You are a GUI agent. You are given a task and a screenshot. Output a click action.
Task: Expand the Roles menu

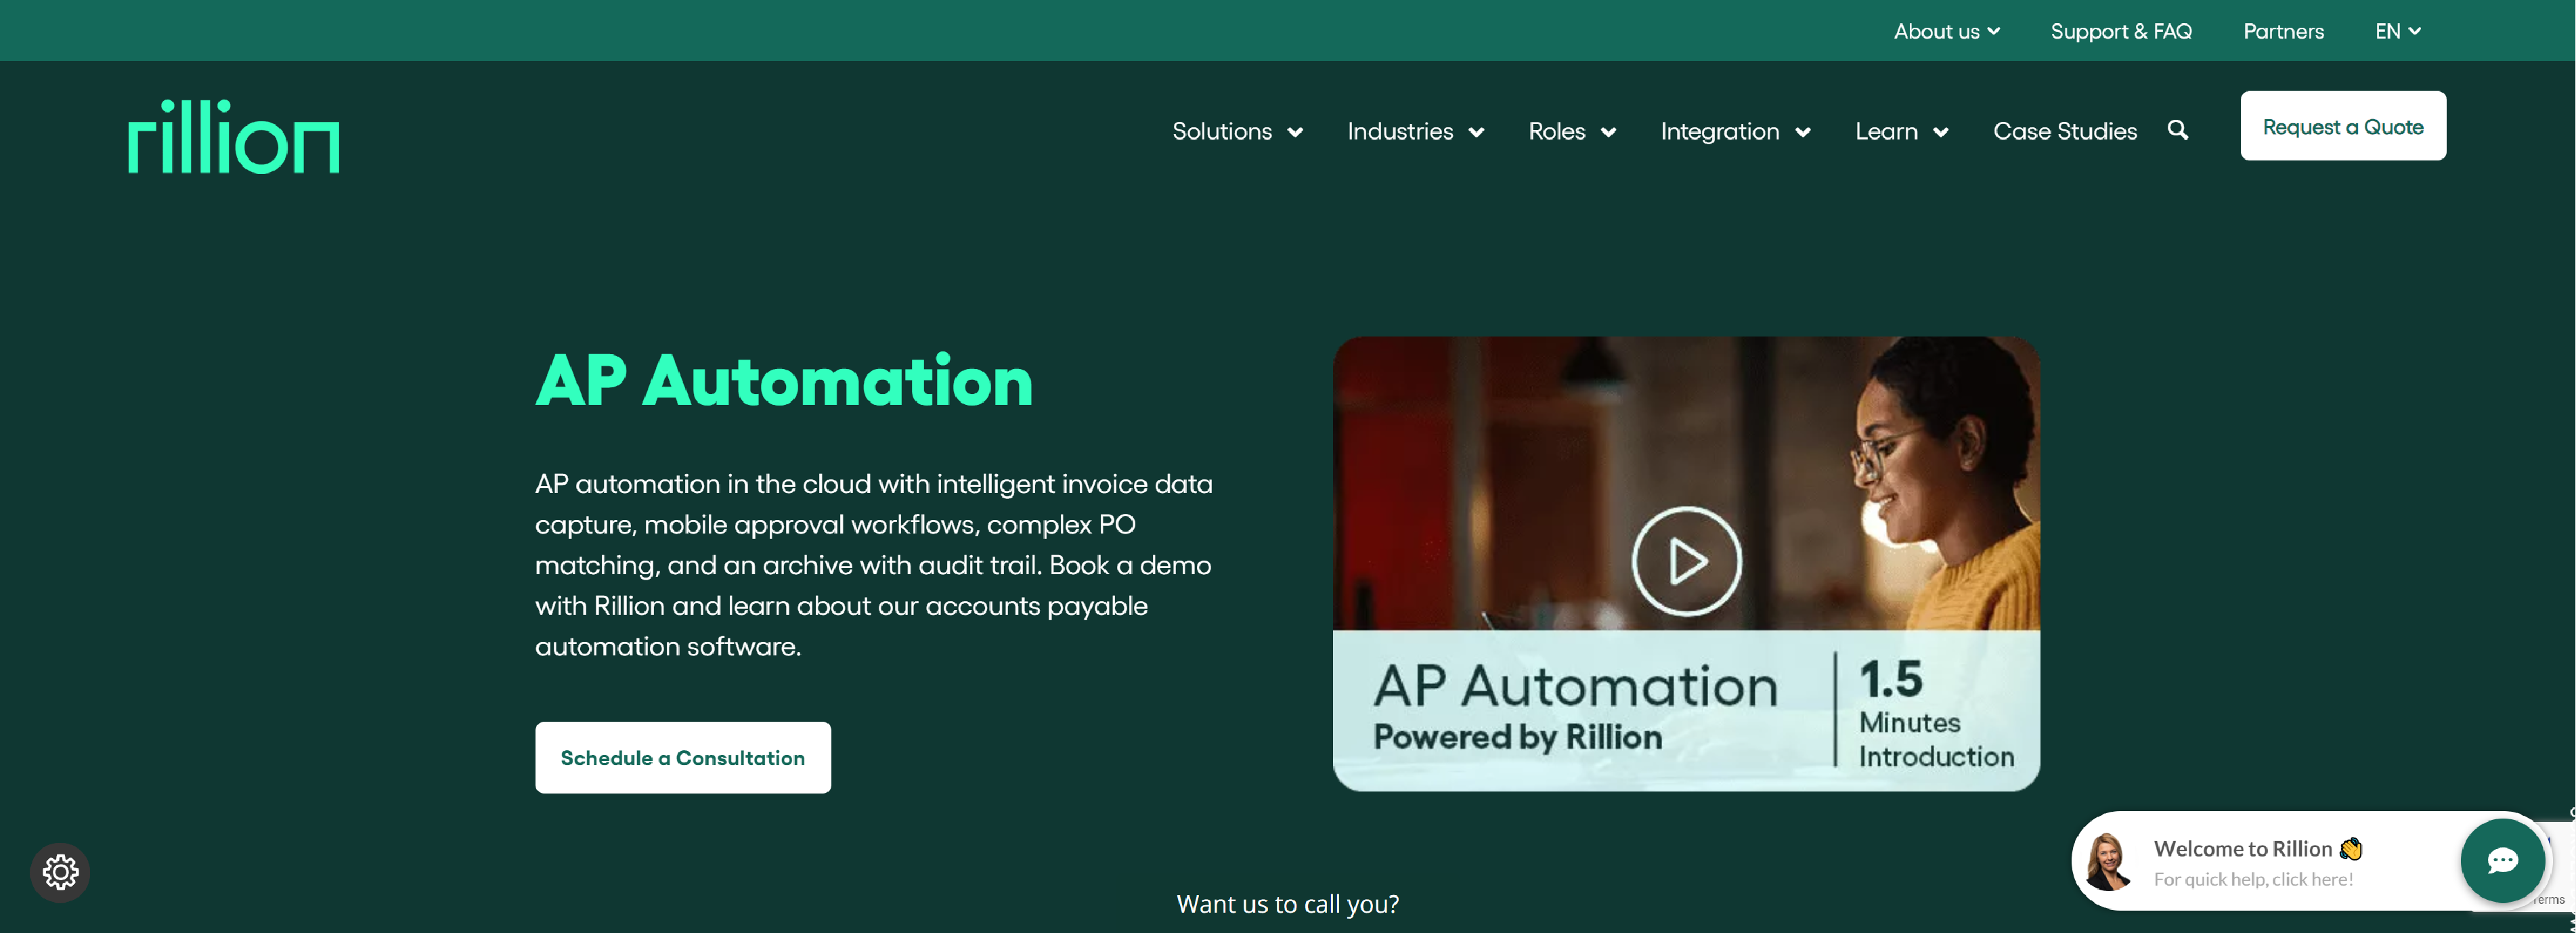[x=1572, y=131]
